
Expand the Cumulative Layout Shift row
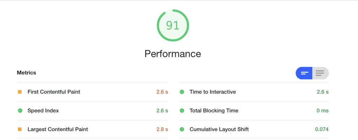(254, 129)
